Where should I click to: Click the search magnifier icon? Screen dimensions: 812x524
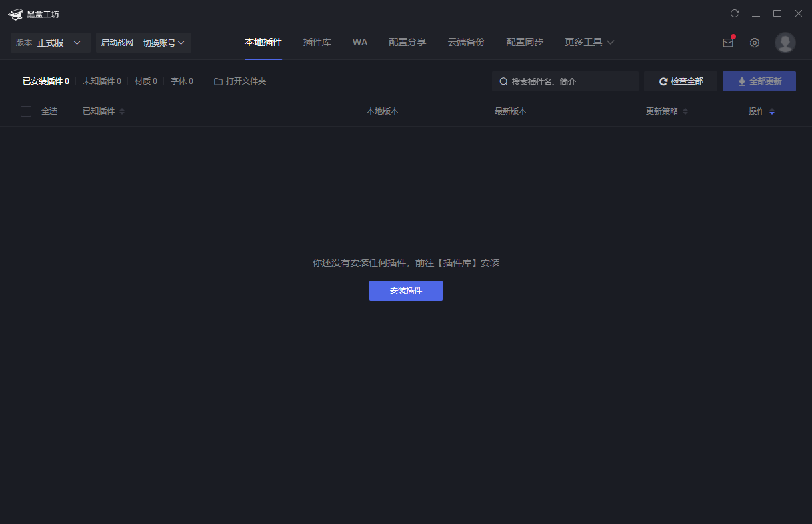click(x=504, y=81)
